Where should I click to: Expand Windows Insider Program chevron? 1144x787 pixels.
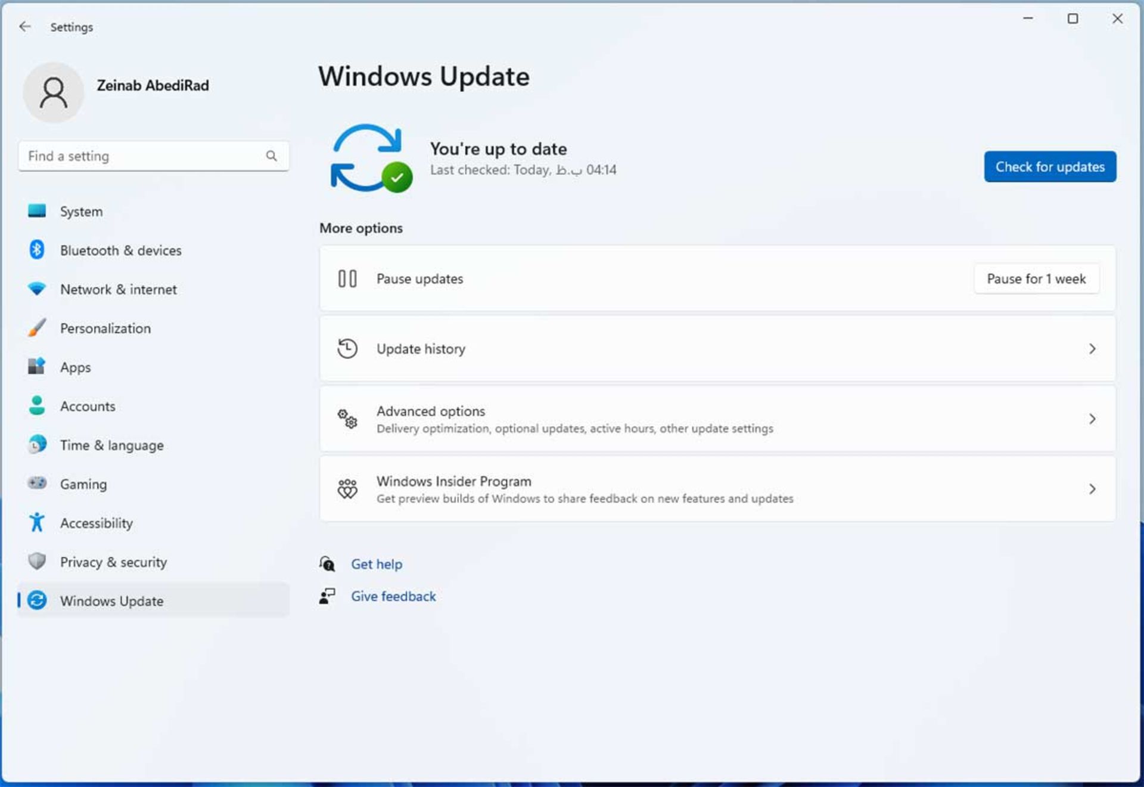tap(1092, 489)
